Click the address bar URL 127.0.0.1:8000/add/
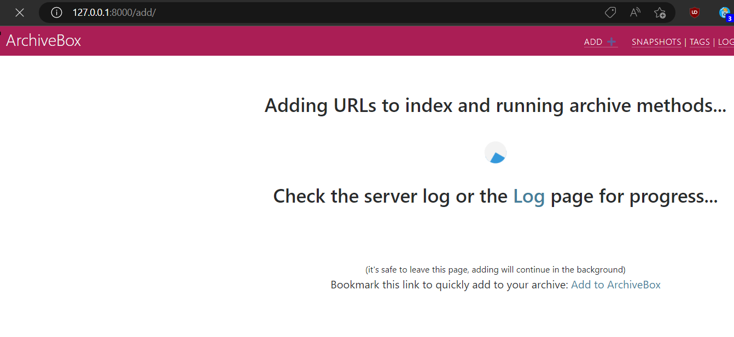 [114, 13]
